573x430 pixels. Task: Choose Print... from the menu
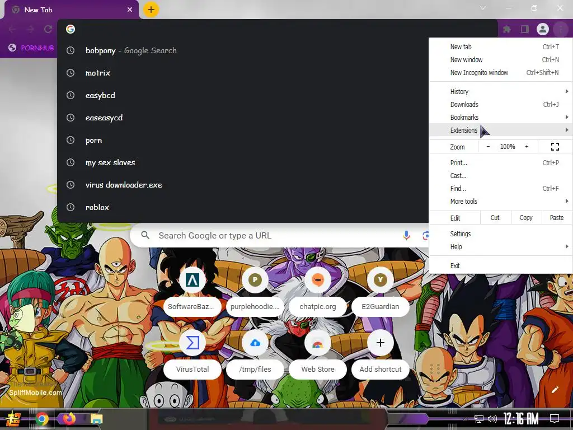tap(501, 163)
